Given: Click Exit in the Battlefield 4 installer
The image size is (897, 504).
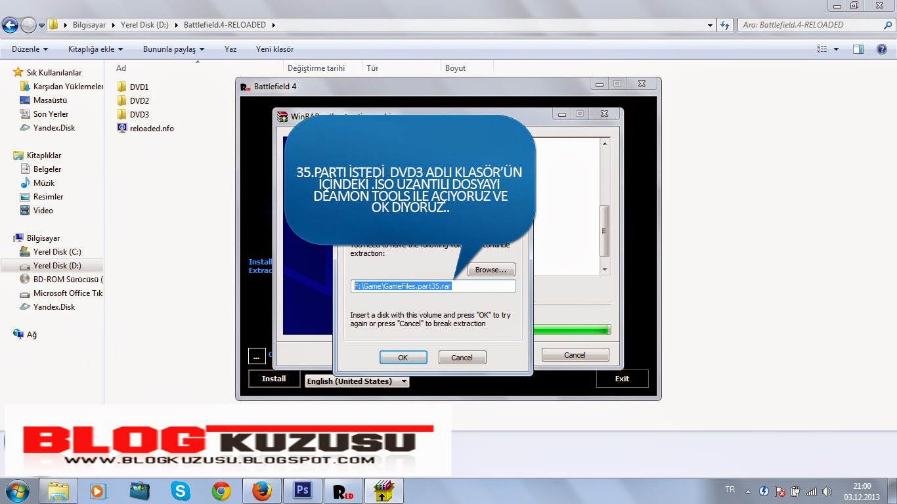Looking at the screenshot, I should click(x=622, y=379).
